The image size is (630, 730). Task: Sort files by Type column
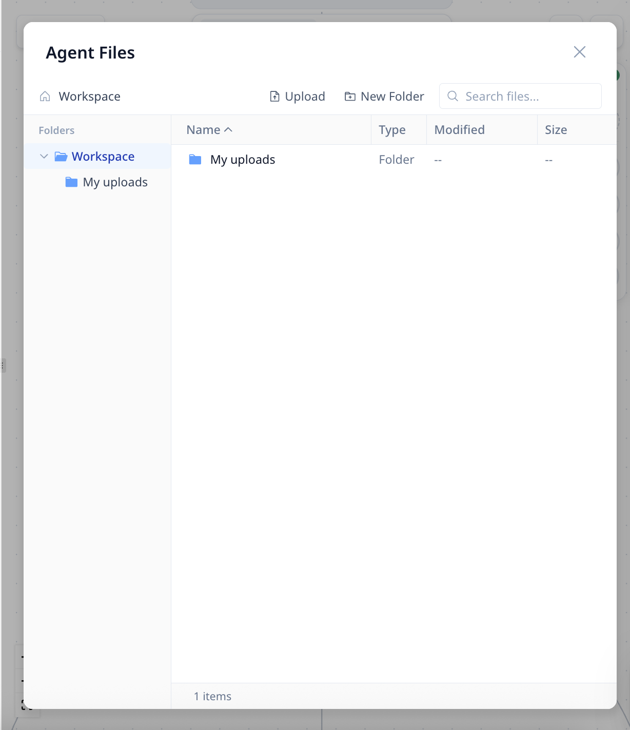[x=392, y=130]
